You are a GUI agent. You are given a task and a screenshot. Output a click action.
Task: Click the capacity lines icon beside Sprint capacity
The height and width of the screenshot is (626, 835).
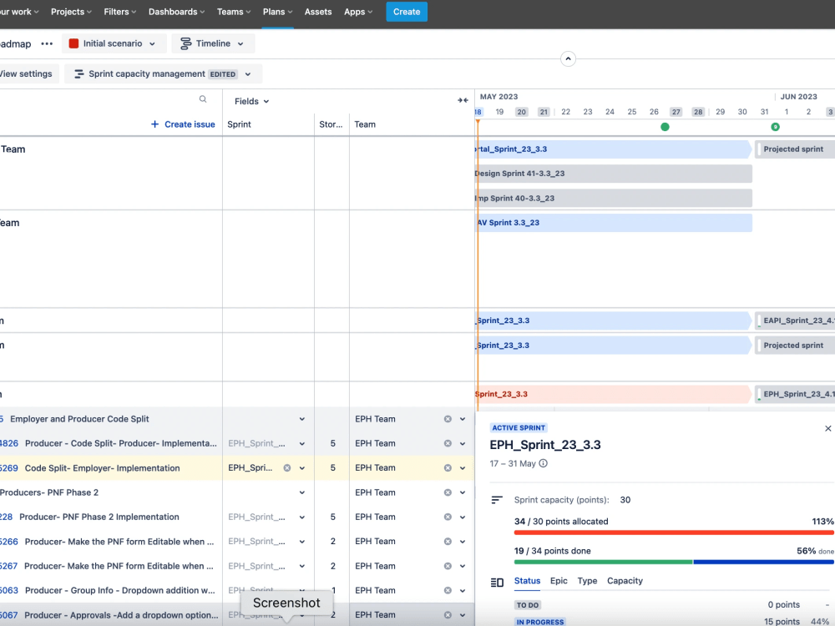click(495, 500)
